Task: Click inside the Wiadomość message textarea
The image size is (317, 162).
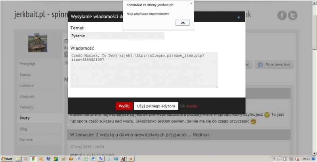Action: tap(144, 70)
